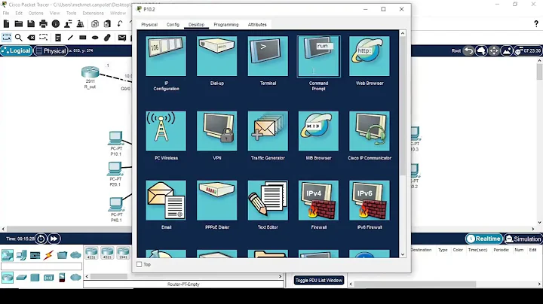This screenshot has width=543, height=304.
Task: Select the 1941 router device
Action: click(x=123, y=254)
